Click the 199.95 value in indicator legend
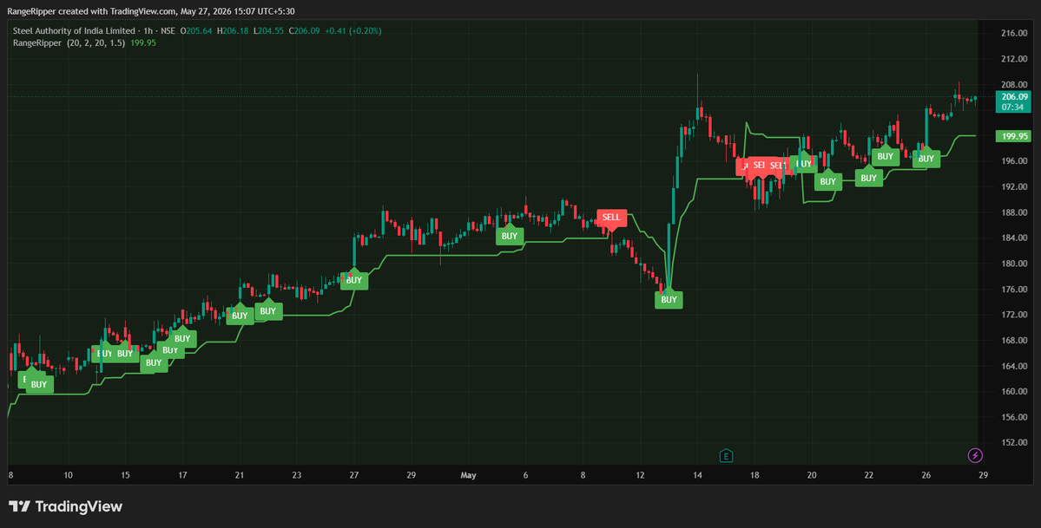The width and height of the screenshot is (1041, 528). [x=143, y=42]
